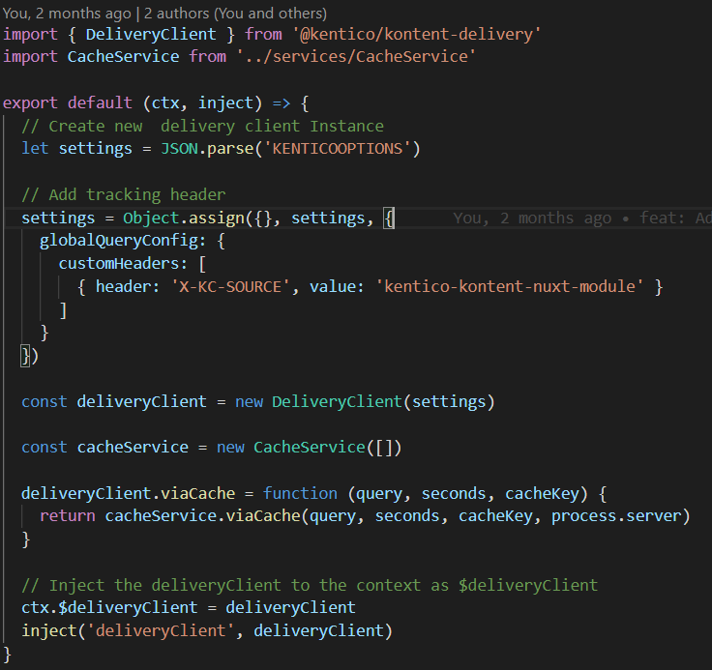This screenshot has height=670, width=712.
Task: Click the 'X-KC-SOURCE' header string
Action: 230,287
